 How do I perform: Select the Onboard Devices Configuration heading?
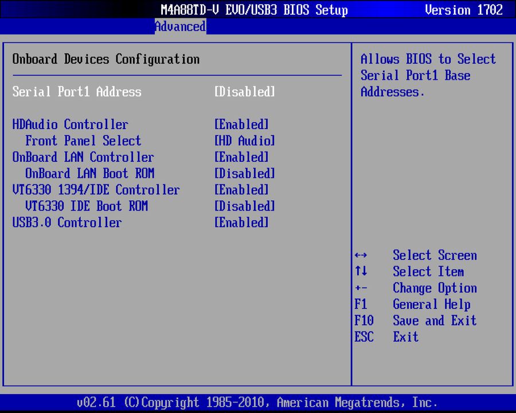(105, 59)
